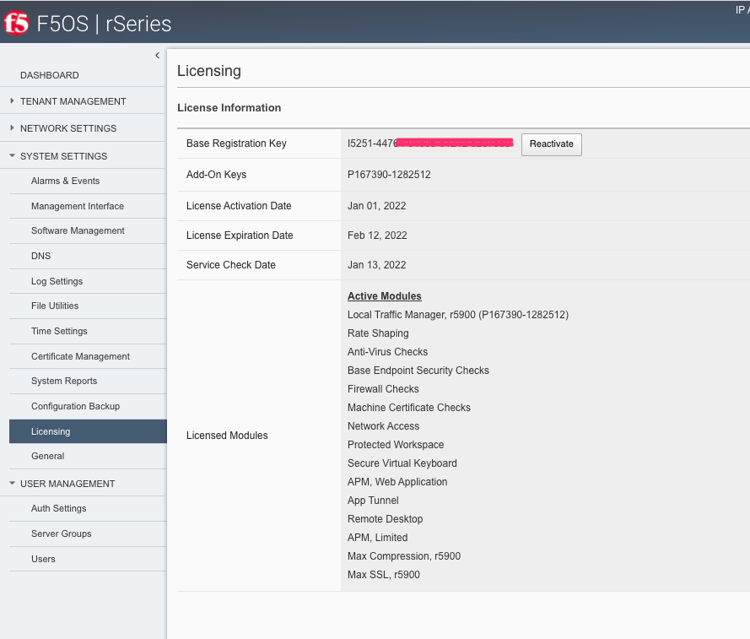This screenshot has height=639, width=750.
Task: Open the Dashboard menu item
Action: tap(49, 75)
